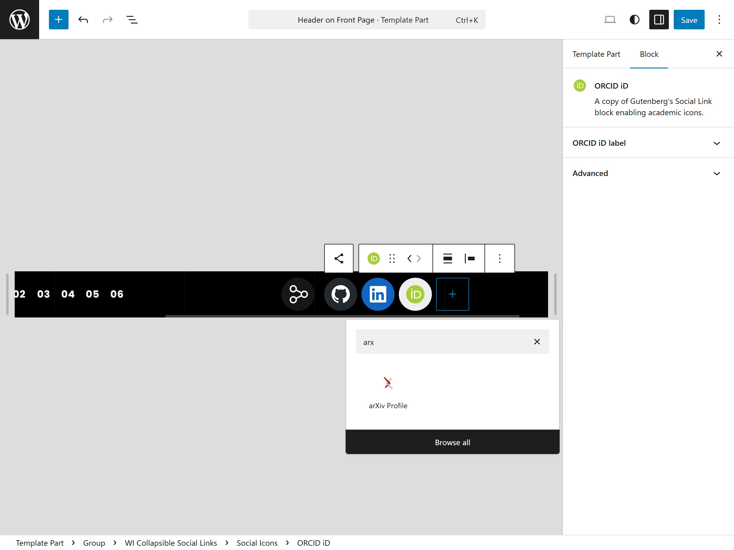Image resolution: width=734 pixels, height=550 pixels.
Task: Toggle the Styles panel
Action: tap(634, 20)
